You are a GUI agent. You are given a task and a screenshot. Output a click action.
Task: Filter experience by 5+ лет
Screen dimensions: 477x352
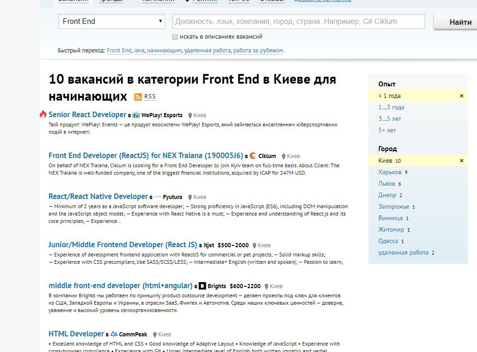click(387, 131)
